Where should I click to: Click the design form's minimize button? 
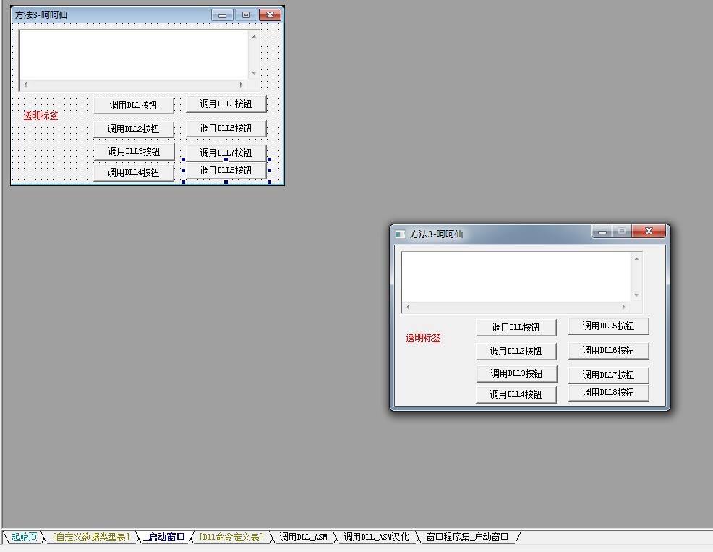point(222,15)
